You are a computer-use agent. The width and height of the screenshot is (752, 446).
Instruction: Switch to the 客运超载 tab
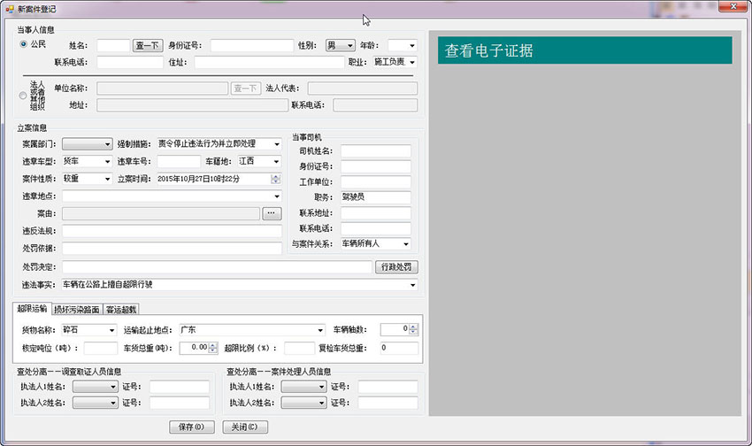121,310
